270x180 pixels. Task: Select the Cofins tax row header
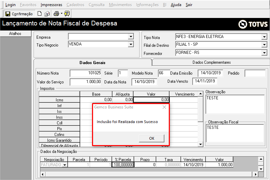click(x=59, y=135)
